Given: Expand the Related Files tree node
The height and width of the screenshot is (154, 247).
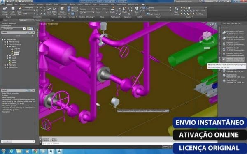Looking at the screenshot, I should pos(5,67).
